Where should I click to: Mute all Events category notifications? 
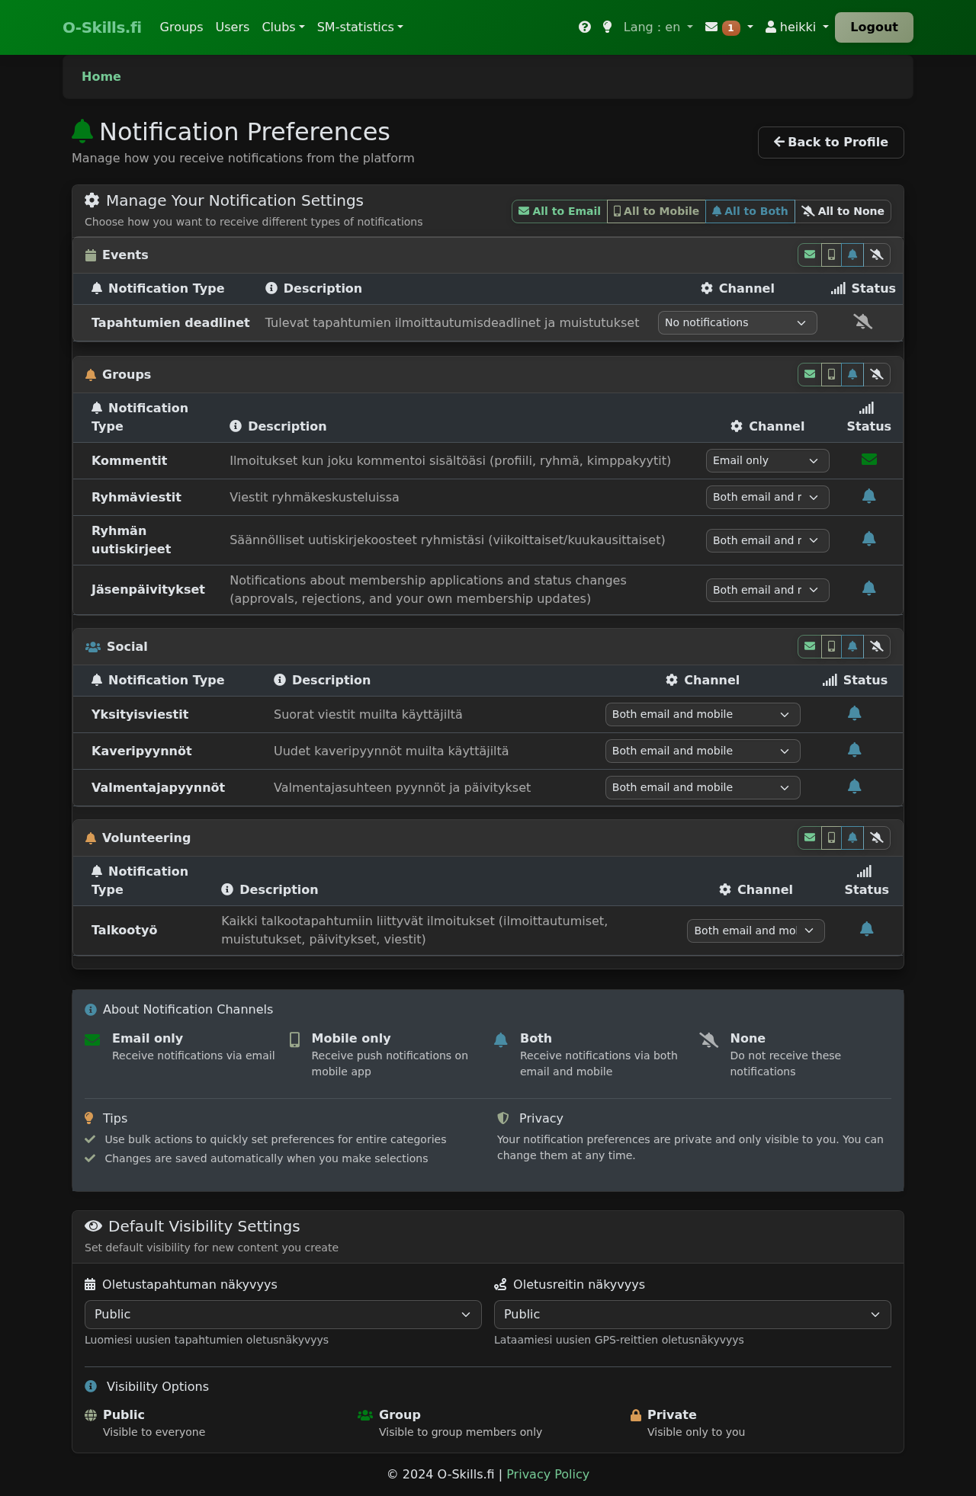point(877,255)
